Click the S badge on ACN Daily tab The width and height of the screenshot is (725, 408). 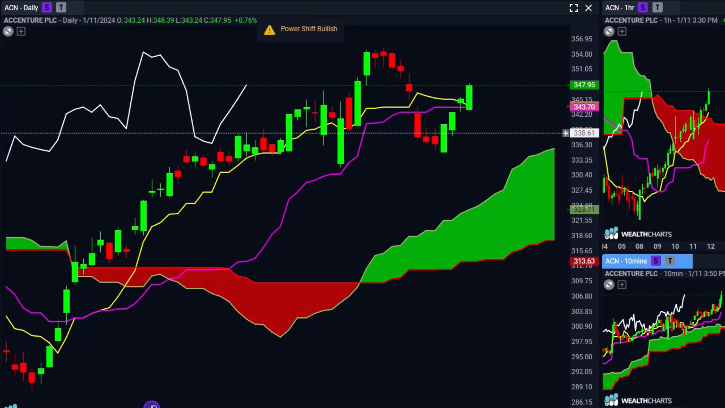coord(47,8)
